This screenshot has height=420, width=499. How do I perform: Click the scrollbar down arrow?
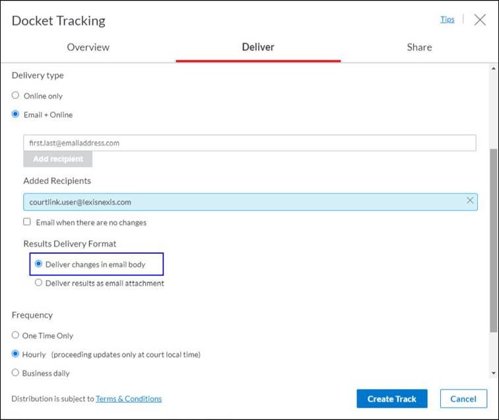tap(494, 373)
